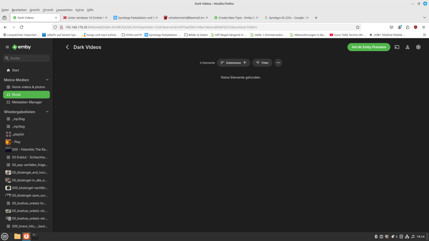429x241 pixels.
Task: Open 00 Eisblut - Schlachtw... playlist
Action: click(x=26, y=157)
